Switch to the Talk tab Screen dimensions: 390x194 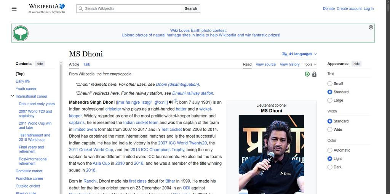[86, 64]
